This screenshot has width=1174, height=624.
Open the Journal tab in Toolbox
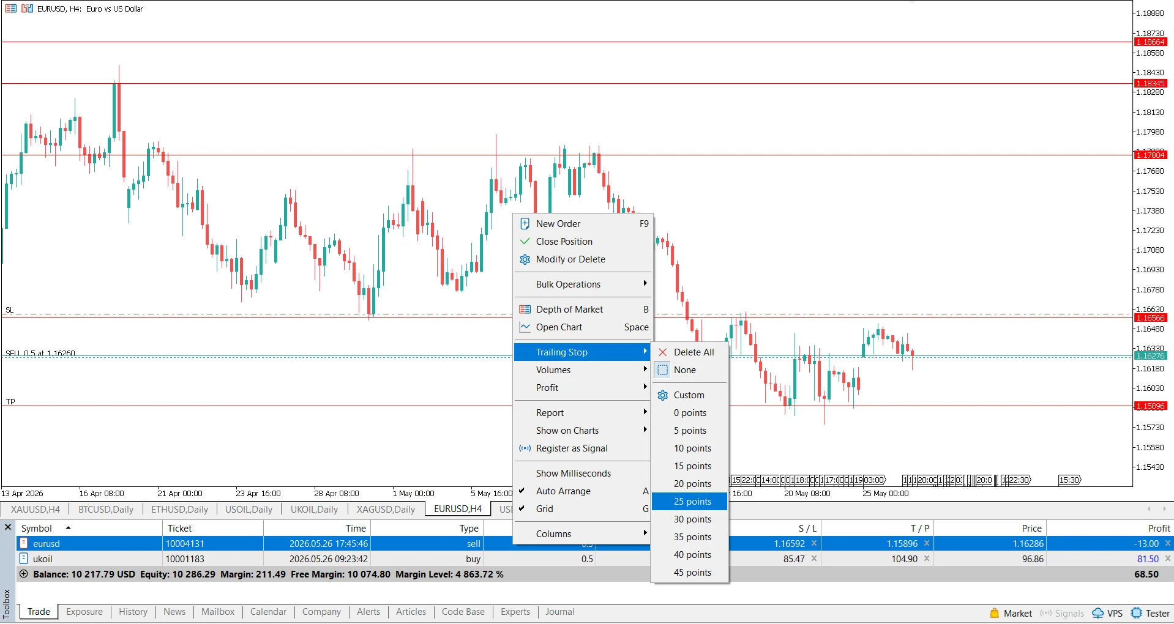(560, 612)
